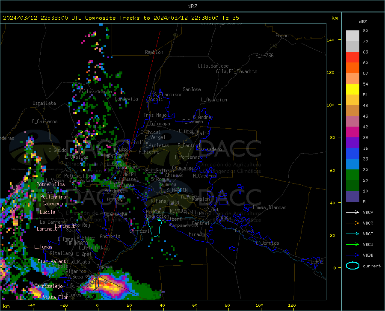Click the Lucila label
385x311 pixels.
[x=47, y=212]
